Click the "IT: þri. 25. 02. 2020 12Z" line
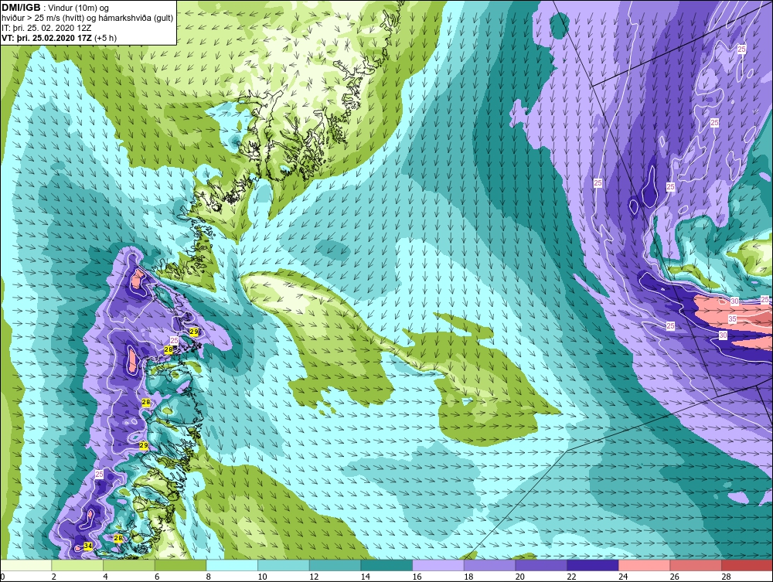Image resolution: width=773 pixels, height=582 pixels. pyautogui.click(x=46, y=28)
